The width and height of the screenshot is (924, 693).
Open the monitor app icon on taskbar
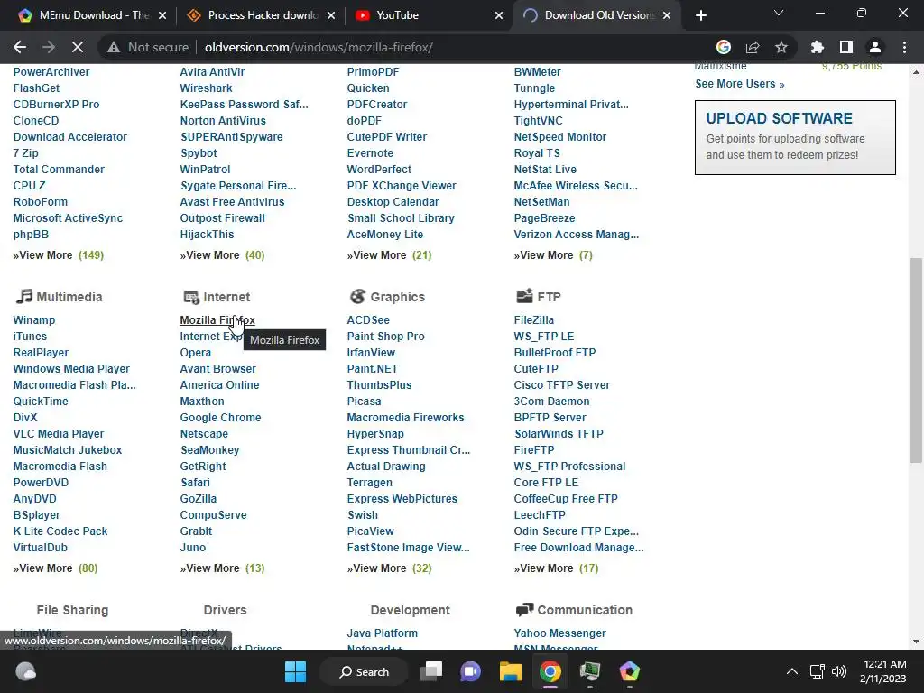(590, 671)
